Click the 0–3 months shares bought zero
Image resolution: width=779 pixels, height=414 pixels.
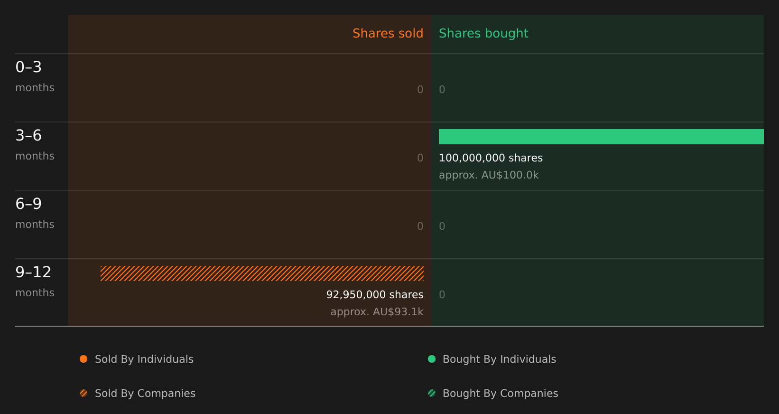442,90
